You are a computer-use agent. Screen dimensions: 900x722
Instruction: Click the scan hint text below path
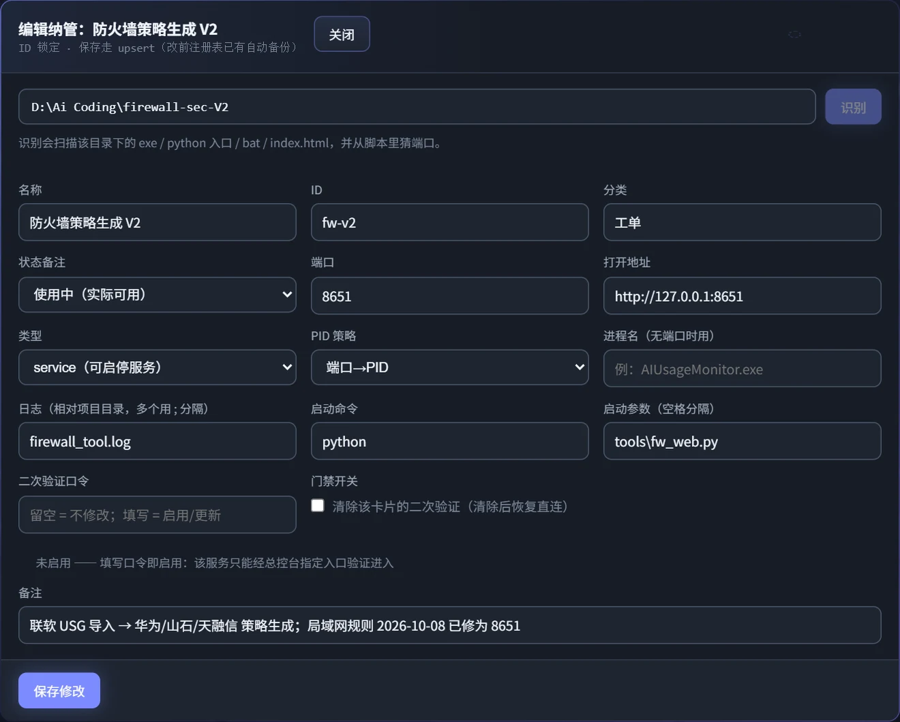[231, 143]
